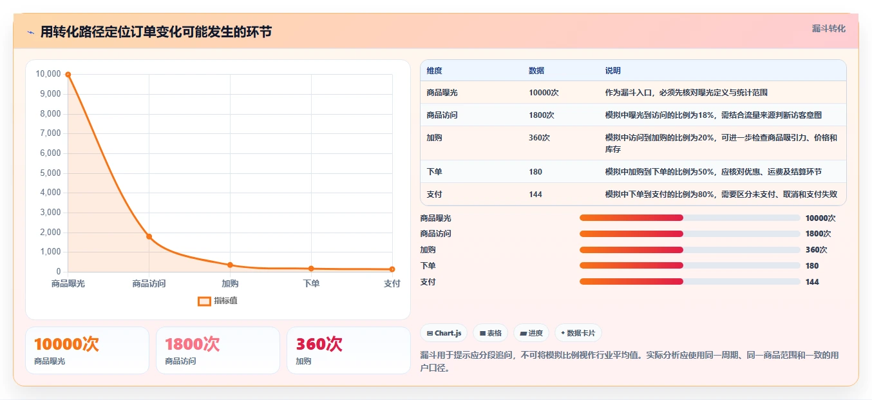Click the 10000次 value in the table
Image resolution: width=872 pixels, height=400 pixels.
544,93
